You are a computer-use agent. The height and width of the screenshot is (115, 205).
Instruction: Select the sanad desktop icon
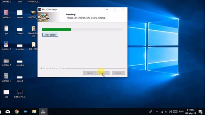click(20, 79)
